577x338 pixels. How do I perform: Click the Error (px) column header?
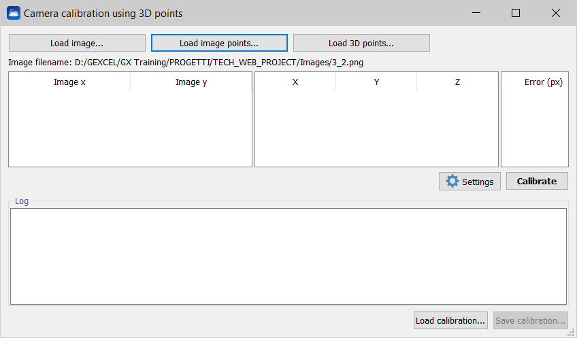(543, 82)
